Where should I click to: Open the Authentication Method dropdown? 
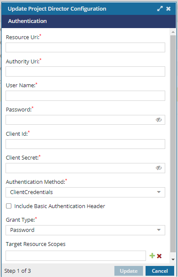point(85,192)
